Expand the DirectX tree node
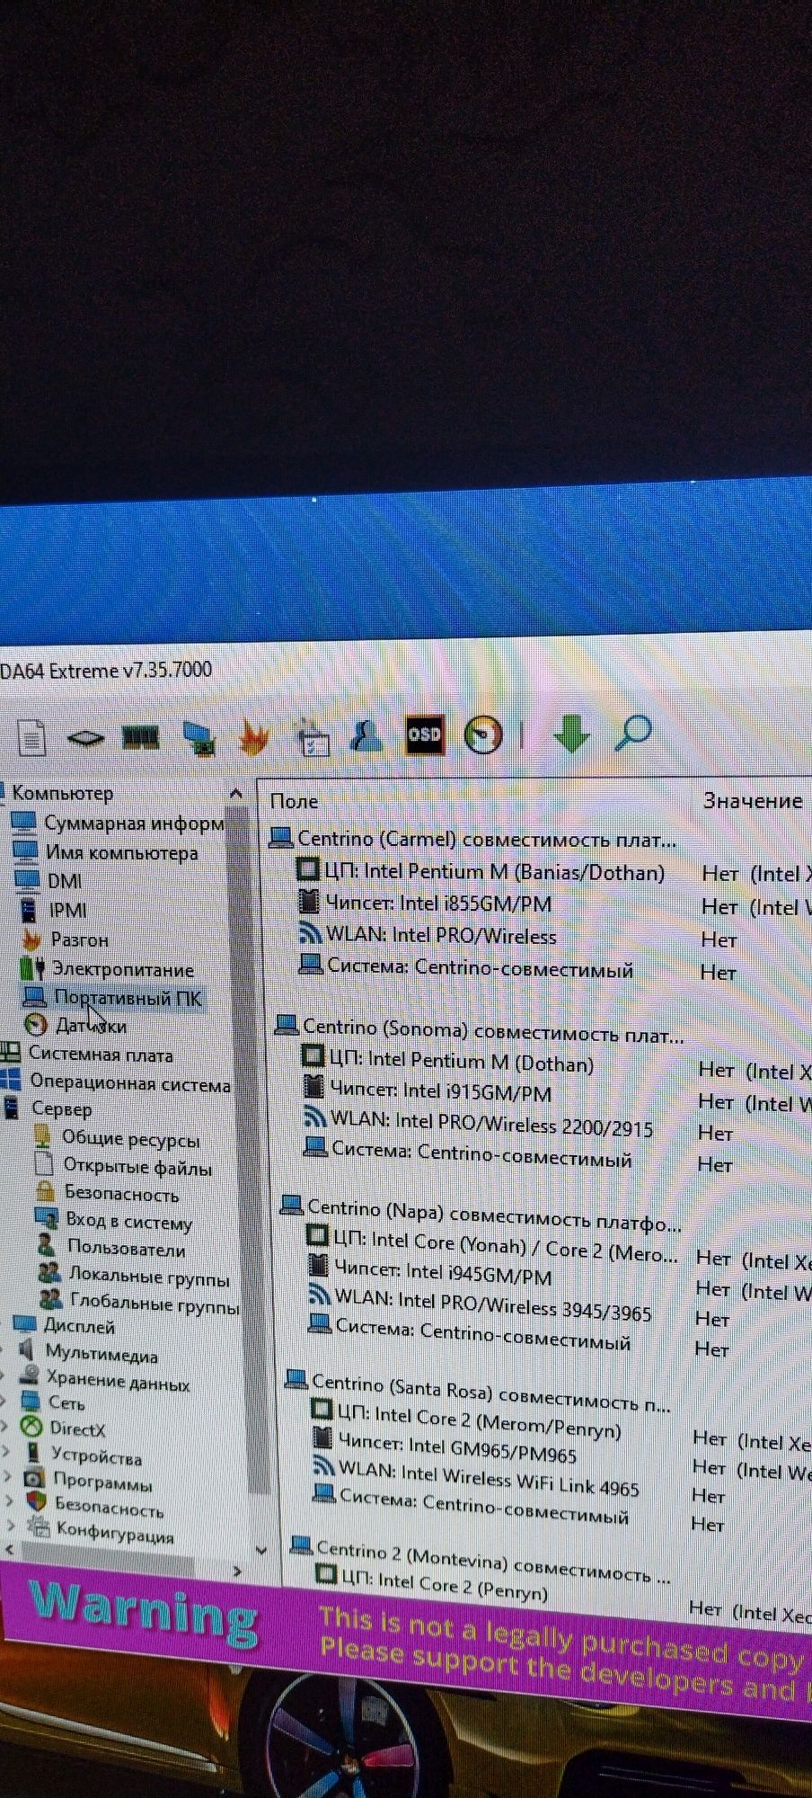Screen dimensions: 812x1798 tap(5, 1427)
